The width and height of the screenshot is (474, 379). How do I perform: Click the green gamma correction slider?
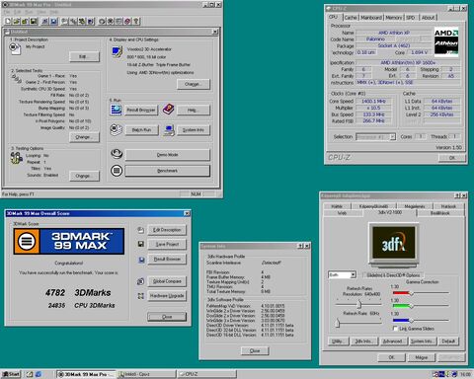point(421,306)
